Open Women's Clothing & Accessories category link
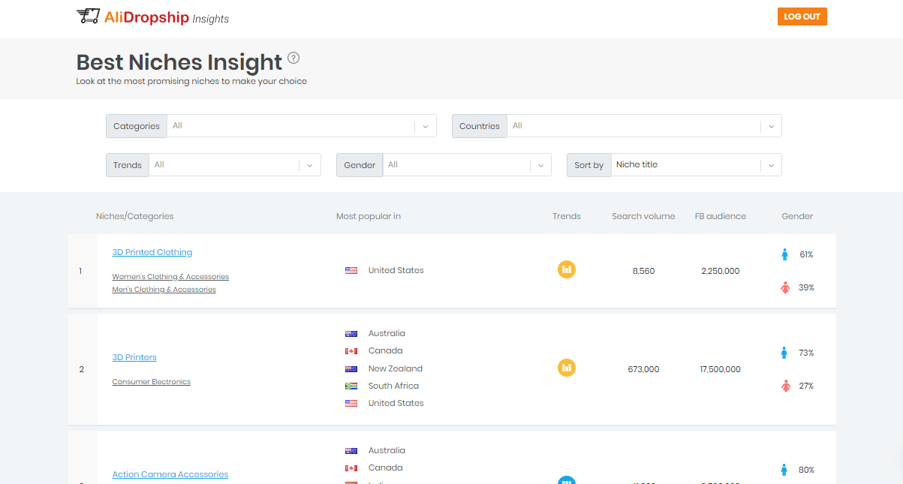 coord(170,277)
